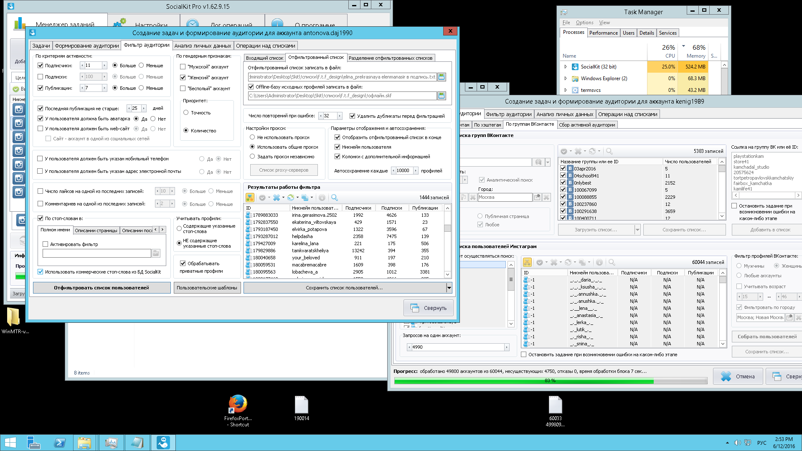Open PowerShell from the taskbar
Screen dimensions: 802x451
coord(60,443)
